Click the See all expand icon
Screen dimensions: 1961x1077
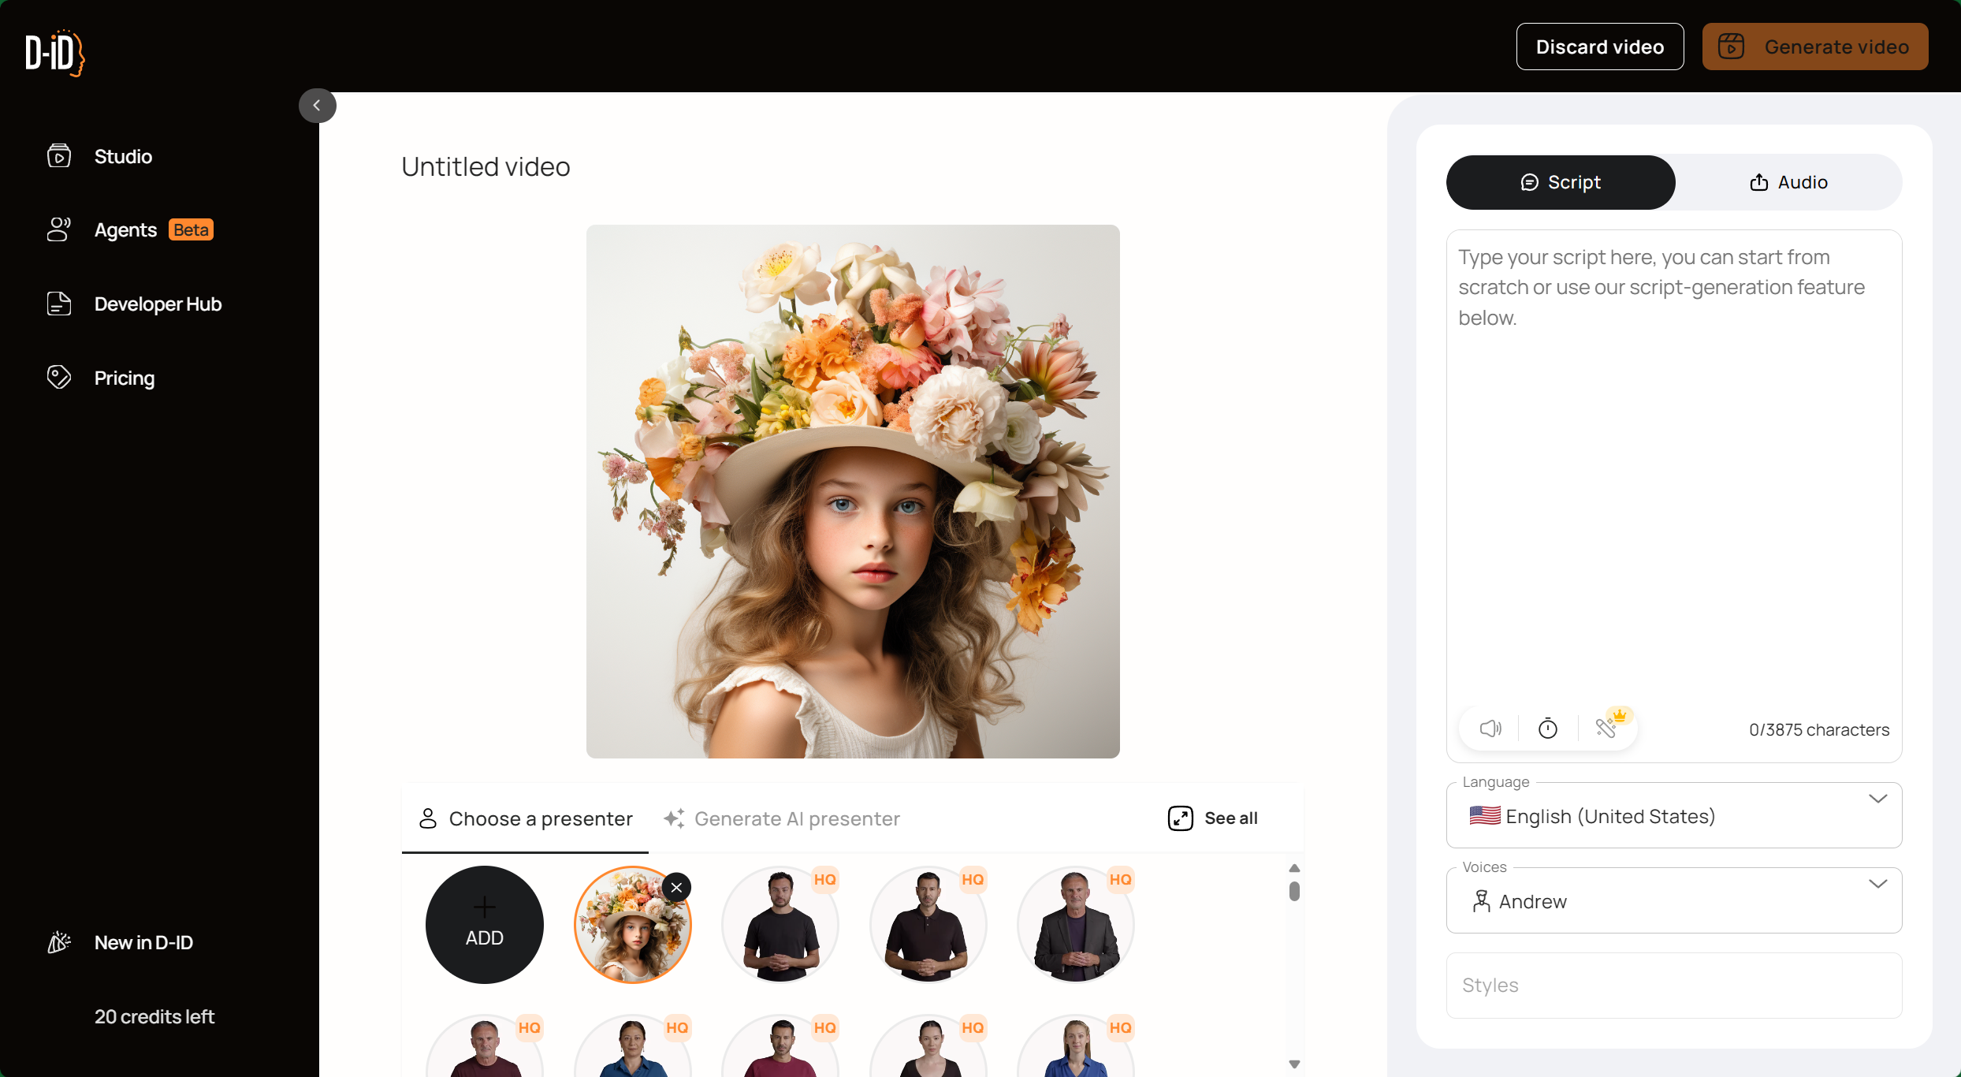pos(1180,818)
